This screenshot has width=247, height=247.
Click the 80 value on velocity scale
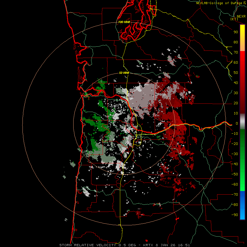(236, 42)
